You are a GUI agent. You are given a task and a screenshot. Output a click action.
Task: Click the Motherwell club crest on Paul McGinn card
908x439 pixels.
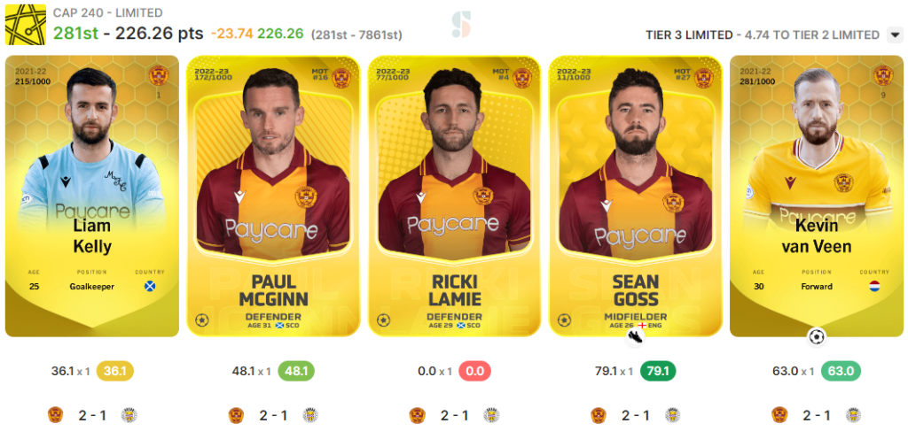tap(341, 78)
